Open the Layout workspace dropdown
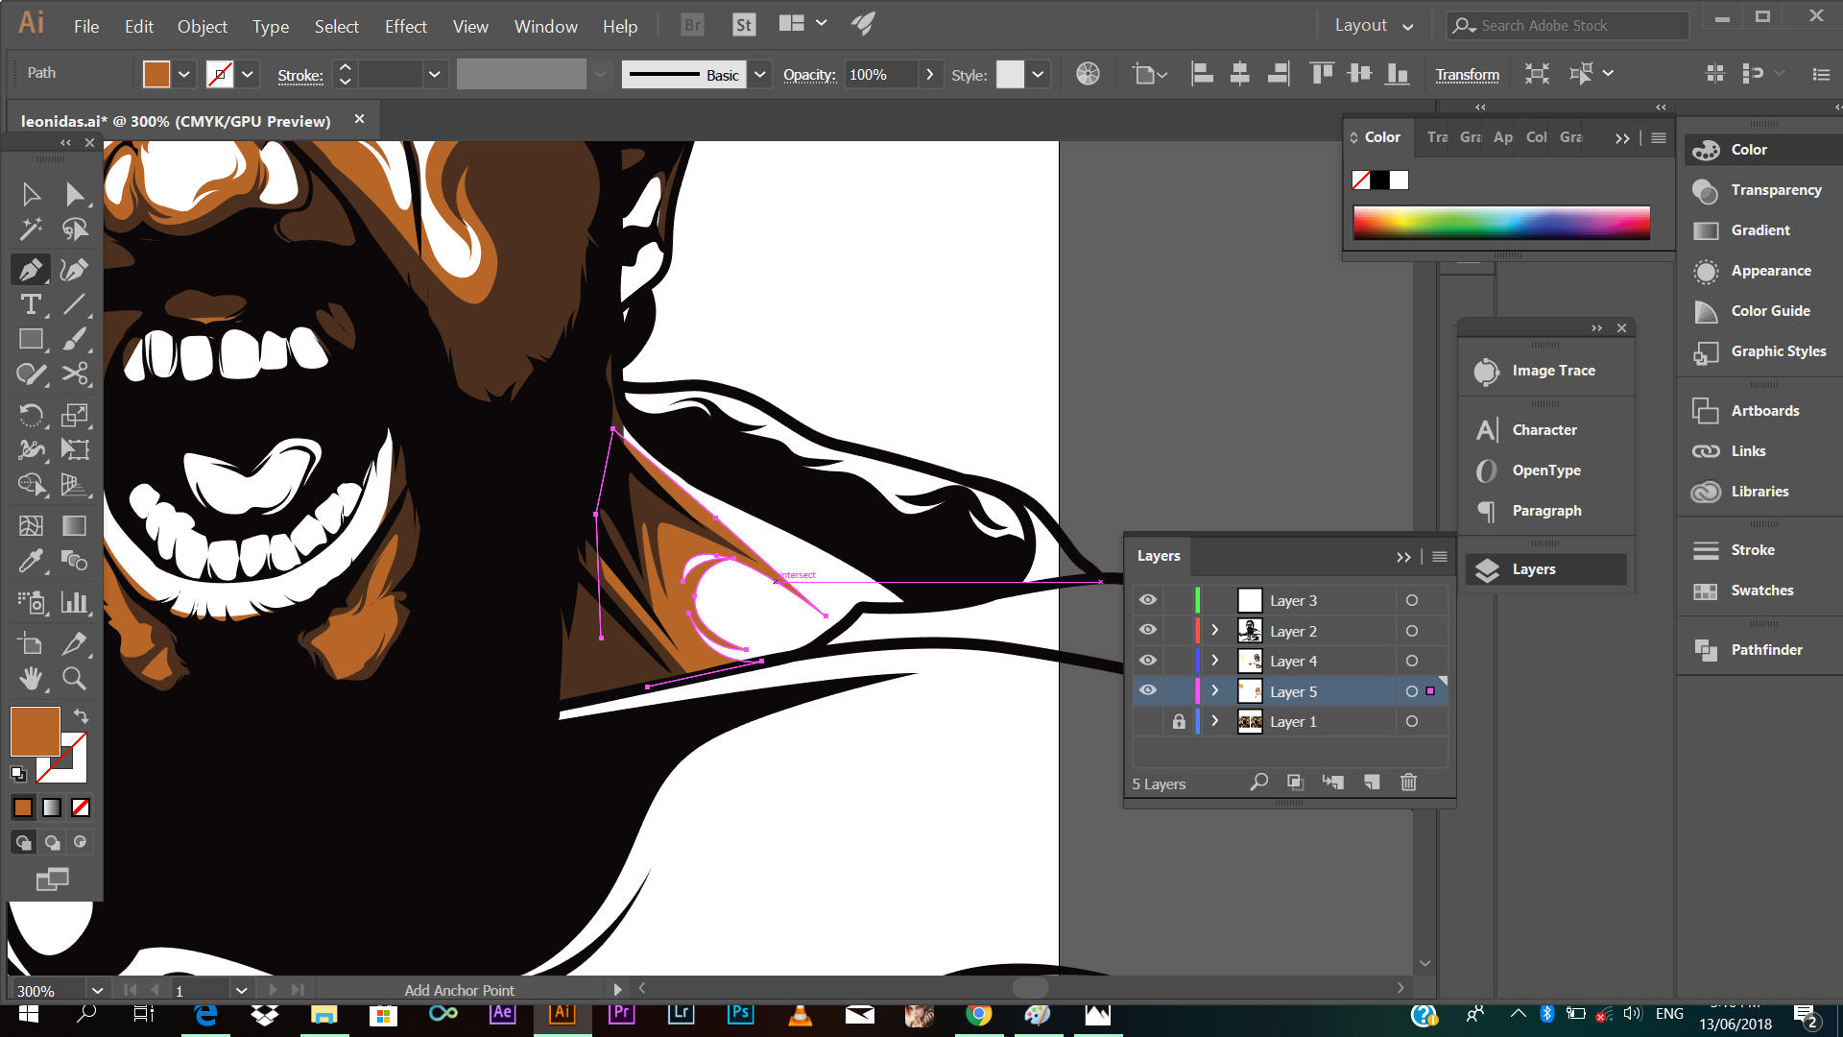1843x1037 pixels. pos(1374,26)
